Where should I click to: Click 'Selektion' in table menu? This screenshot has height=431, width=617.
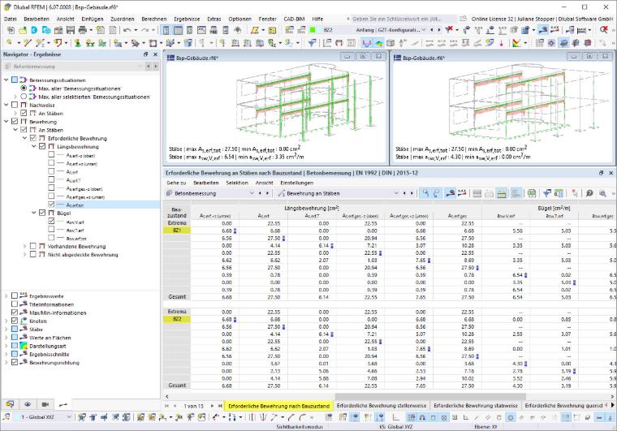click(237, 183)
